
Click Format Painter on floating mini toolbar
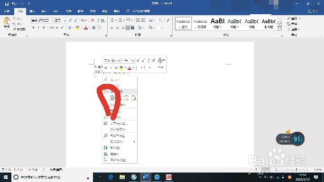coord(153,61)
